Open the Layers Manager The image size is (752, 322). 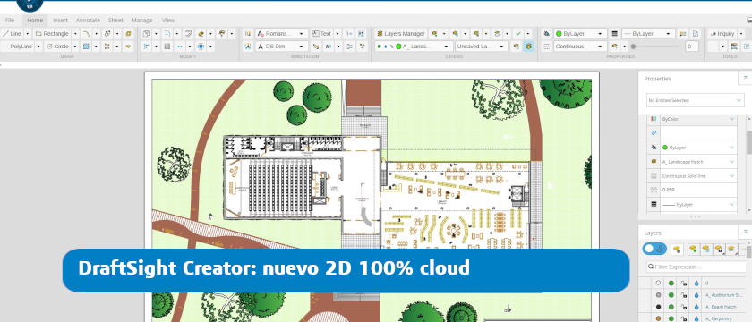(x=400, y=34)
